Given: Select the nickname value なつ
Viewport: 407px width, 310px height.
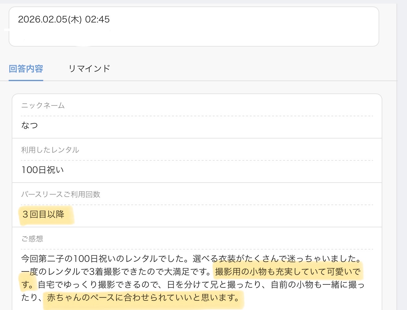Looking at the screenshot, I should (x=30, y=125).
